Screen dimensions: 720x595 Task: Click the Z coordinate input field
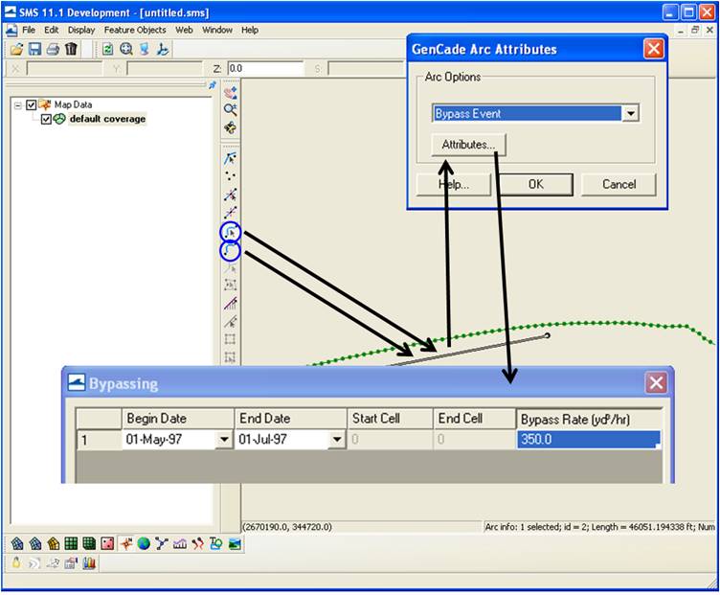265,69
